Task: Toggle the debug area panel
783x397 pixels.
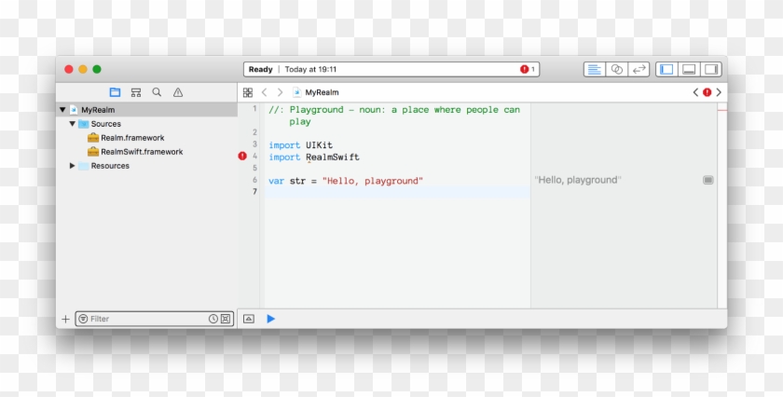Action: click(689, 69)
